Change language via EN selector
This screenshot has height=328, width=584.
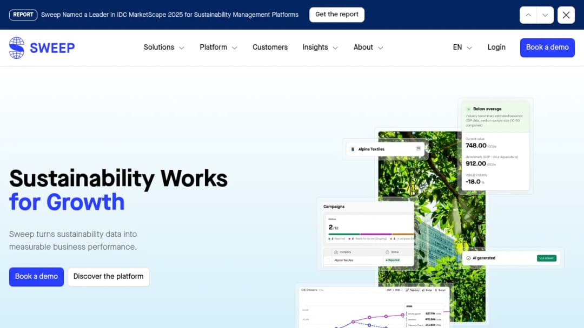(462, 47)
